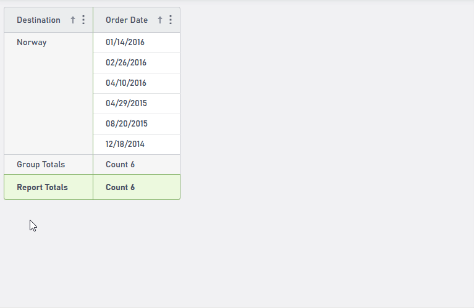Select the 12/18/2014 order date cell

coord(126,144)
